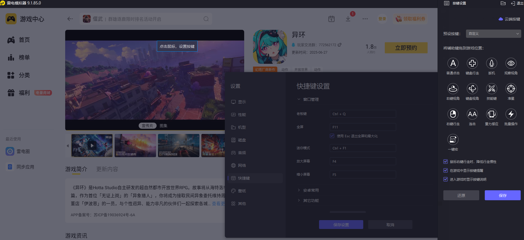The height and width of the screenshot is (240, 524).
Task: Toggle 鼠标右键行走时降低行走惯性 checkbox
Action: (x=446, y=162)
